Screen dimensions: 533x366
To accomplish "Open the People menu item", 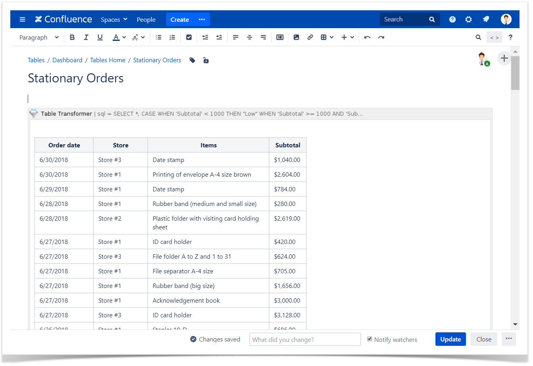I will [146, 19].
